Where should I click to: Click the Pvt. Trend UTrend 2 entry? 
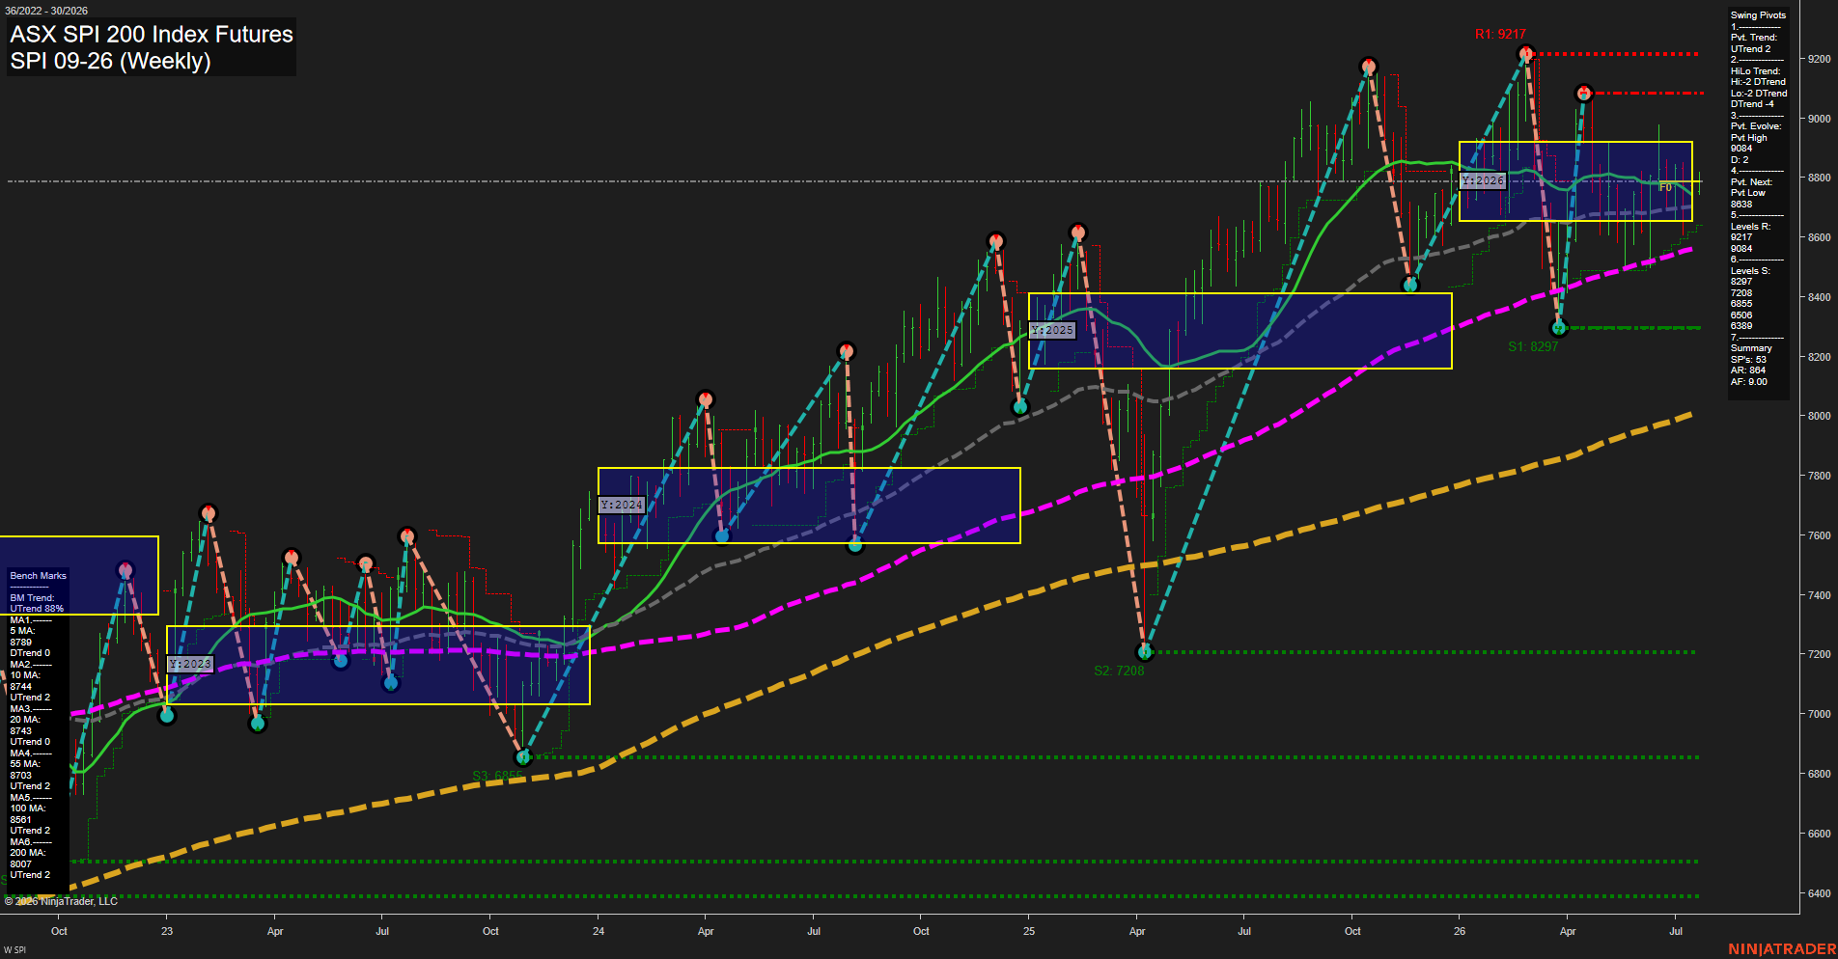click(x=1754, y=43)
